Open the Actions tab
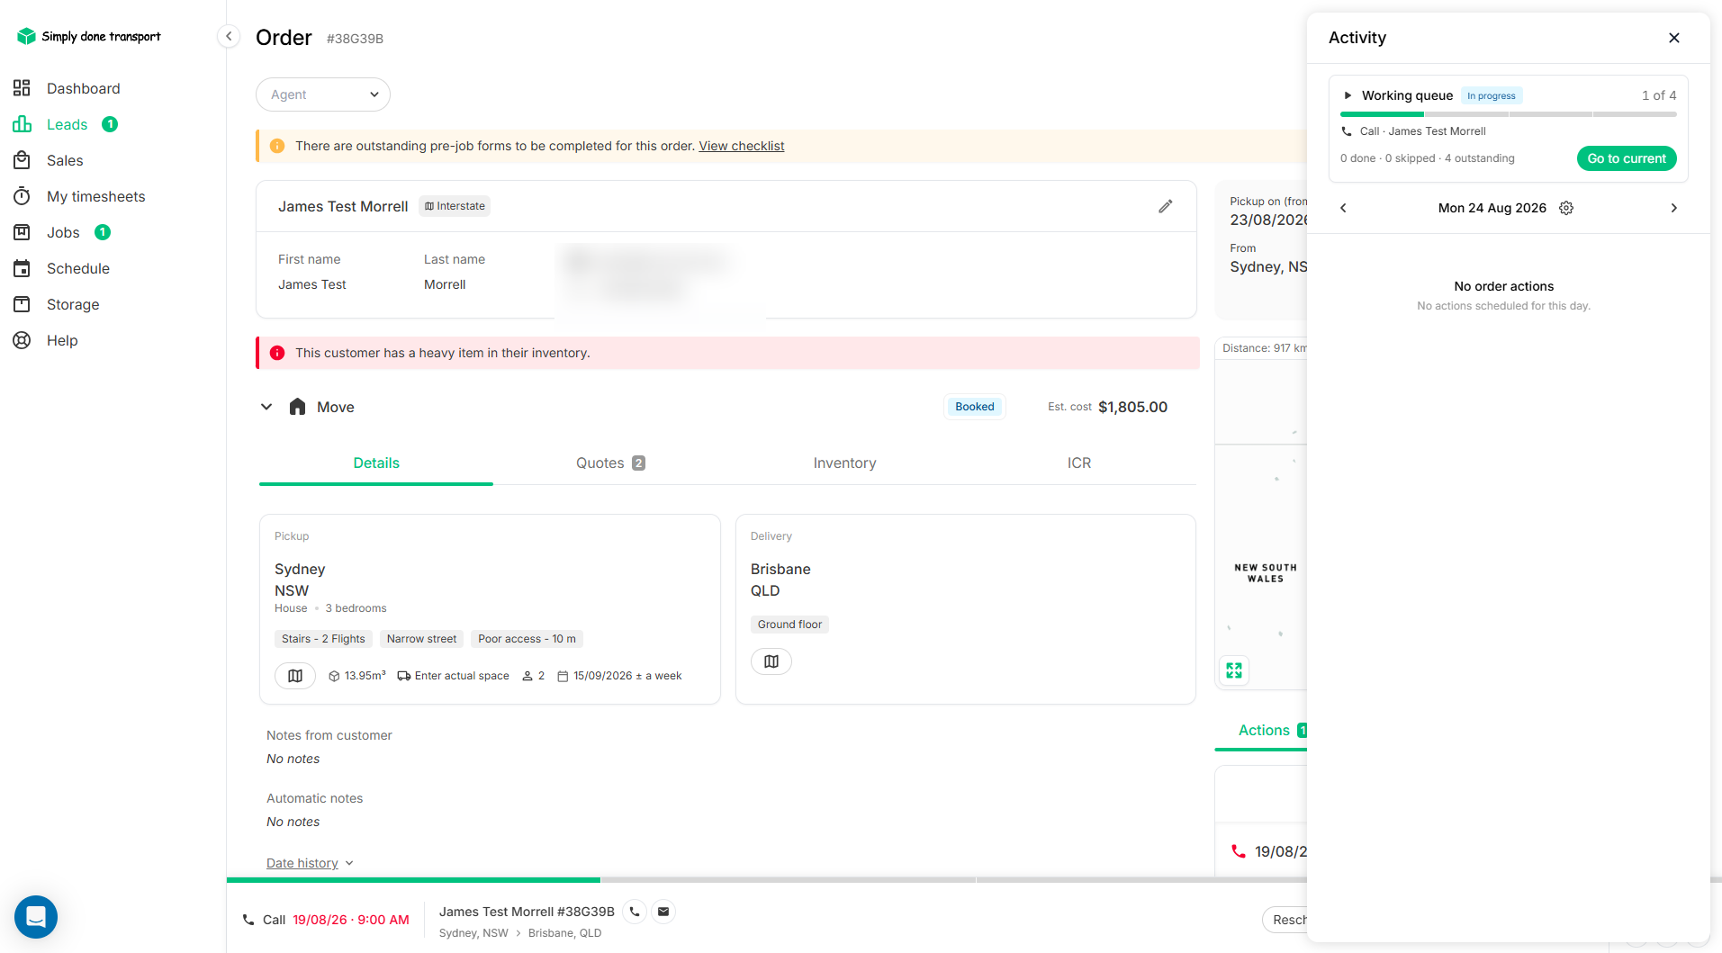This screenshot has width=1722, height=953. [x=1263, y=731]
